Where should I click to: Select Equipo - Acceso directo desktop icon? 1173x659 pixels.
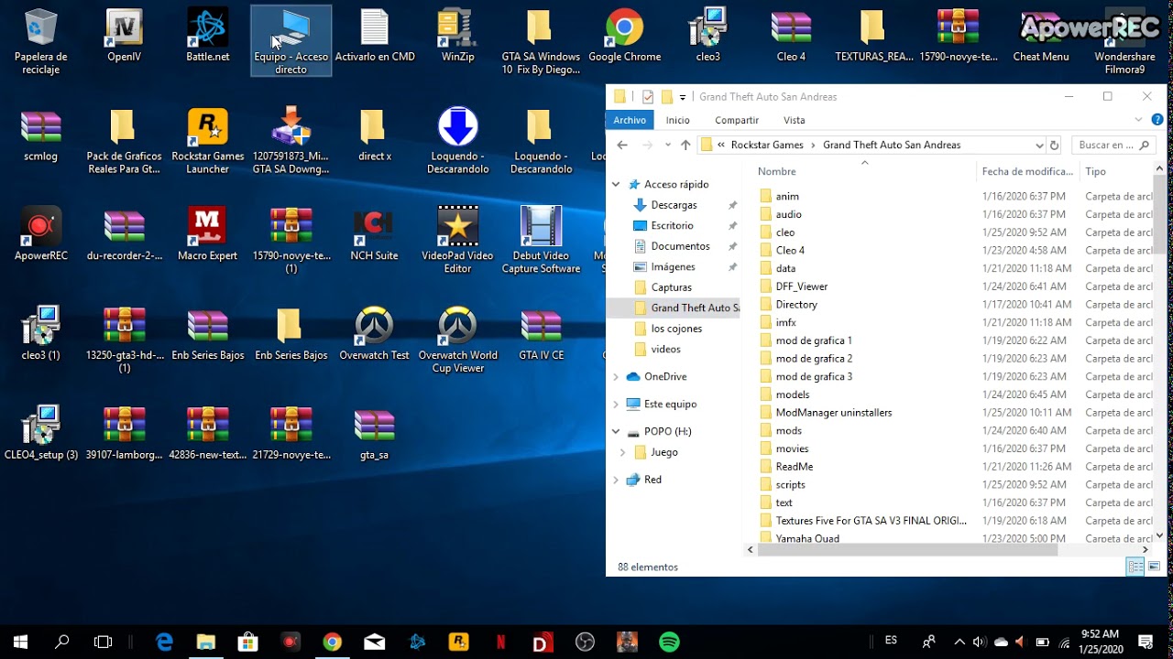[291, 41]
